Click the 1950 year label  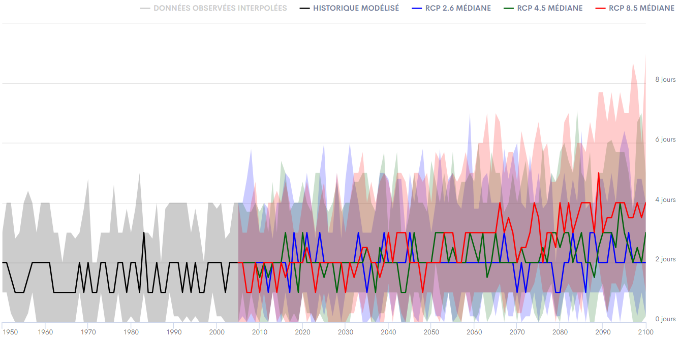10,332
